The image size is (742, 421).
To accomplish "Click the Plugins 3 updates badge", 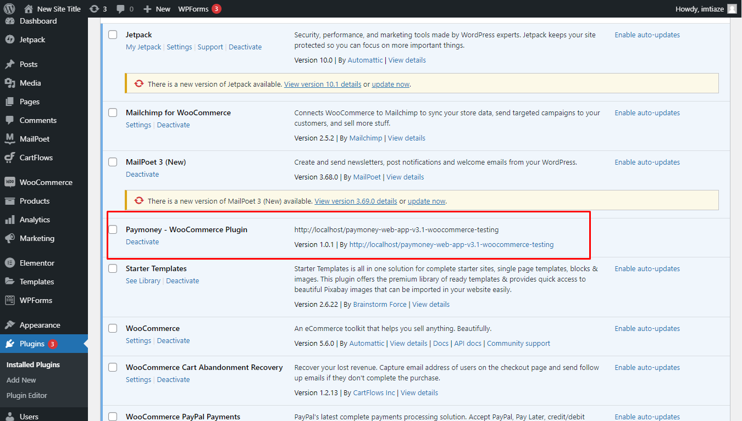I will [52, 344].
